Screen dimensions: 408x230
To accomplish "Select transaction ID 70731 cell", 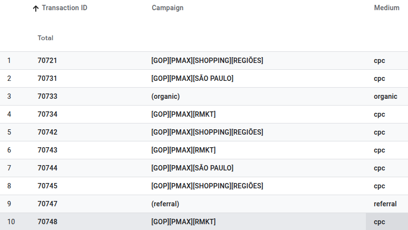I will point(47,78).
